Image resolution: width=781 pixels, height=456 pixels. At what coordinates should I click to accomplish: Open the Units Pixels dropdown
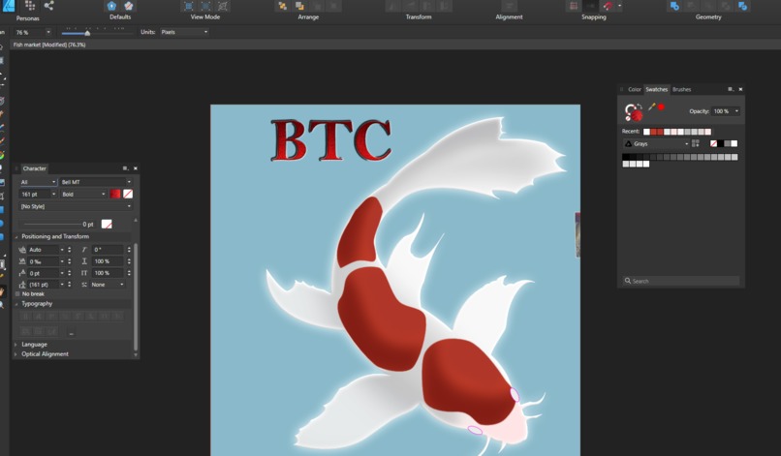184,32
